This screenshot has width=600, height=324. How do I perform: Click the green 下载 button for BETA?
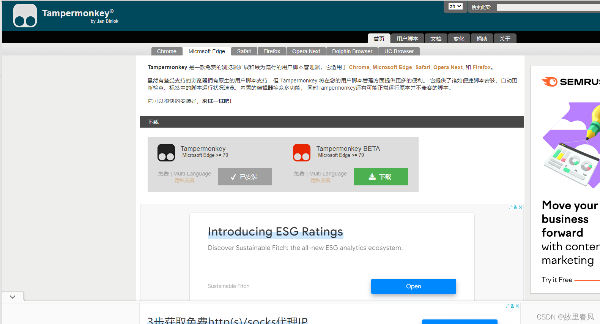[381, 177]
